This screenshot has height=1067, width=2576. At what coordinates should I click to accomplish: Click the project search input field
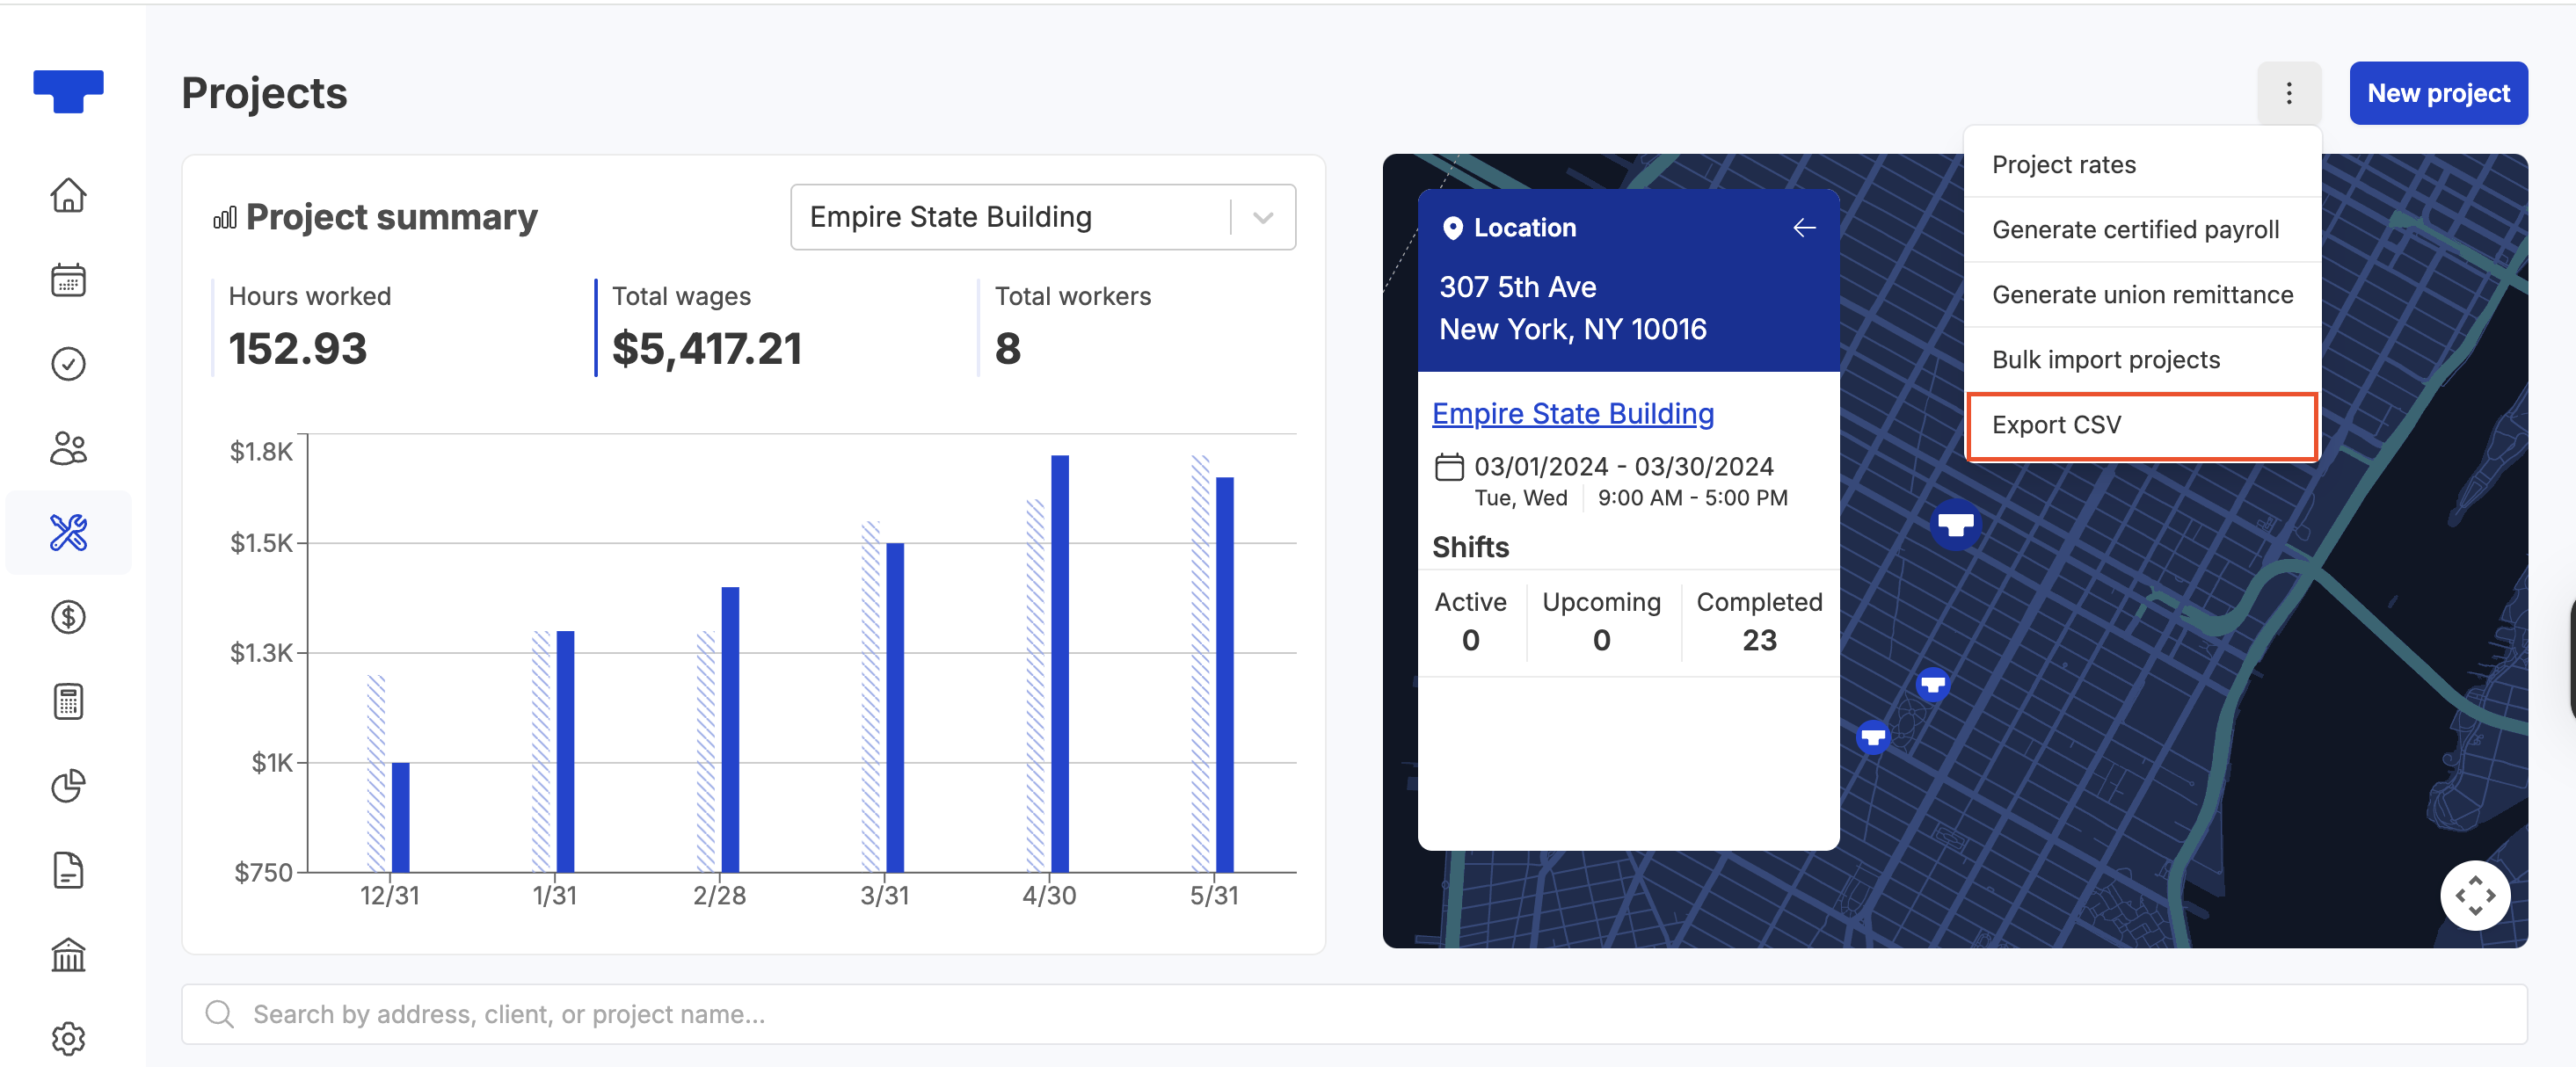point(1354,1014)
